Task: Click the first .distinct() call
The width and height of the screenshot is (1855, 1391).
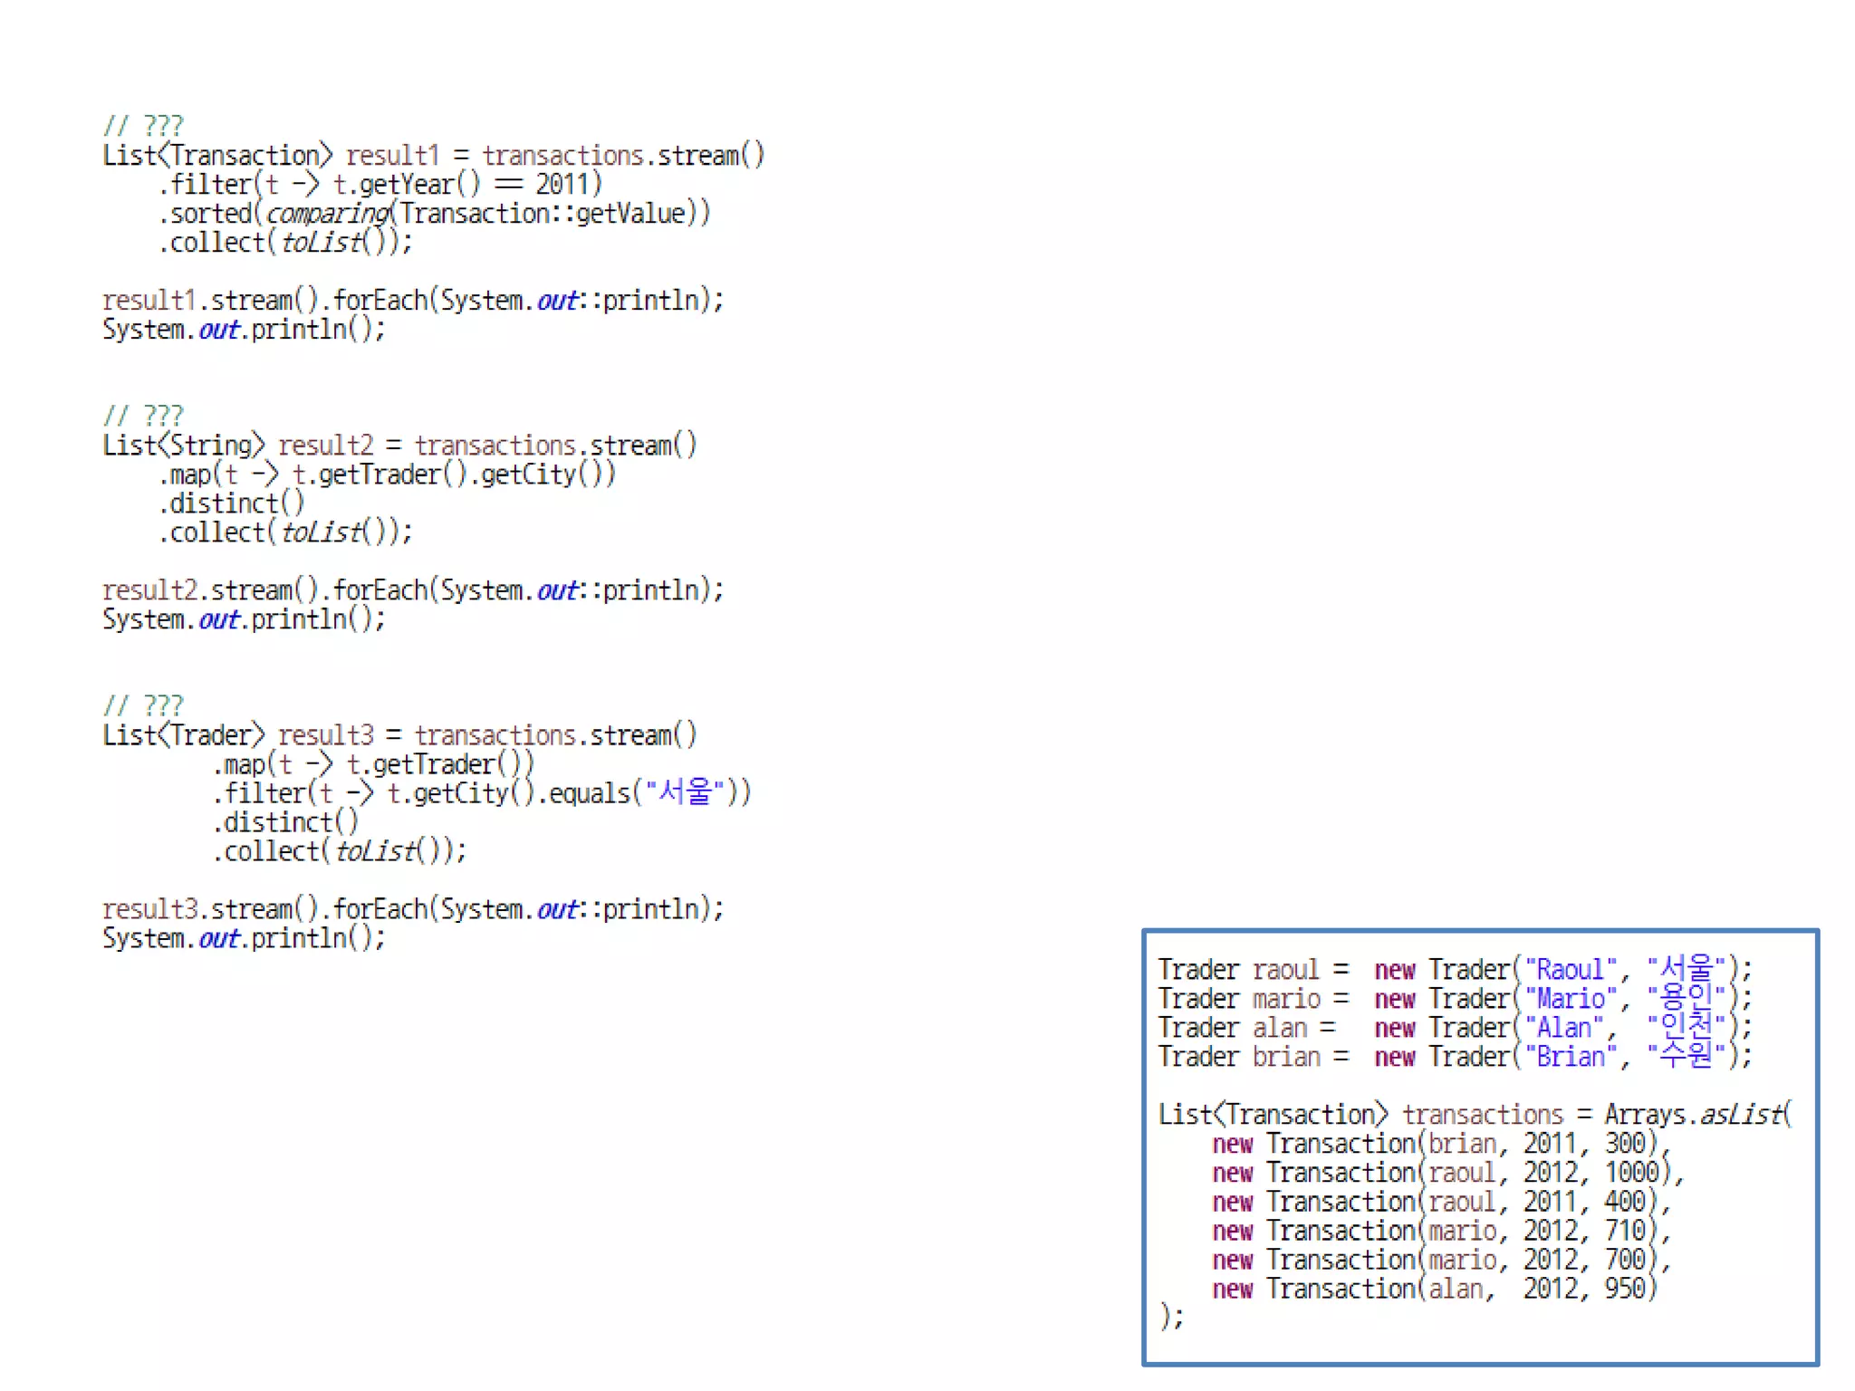Action: pos(232,504)
